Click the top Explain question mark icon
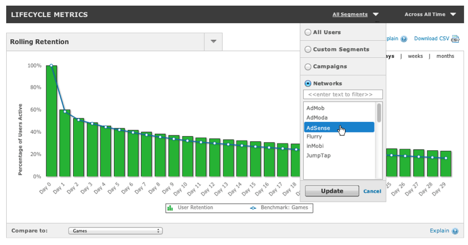The image size is (468, 245). [x=404, y=39]
